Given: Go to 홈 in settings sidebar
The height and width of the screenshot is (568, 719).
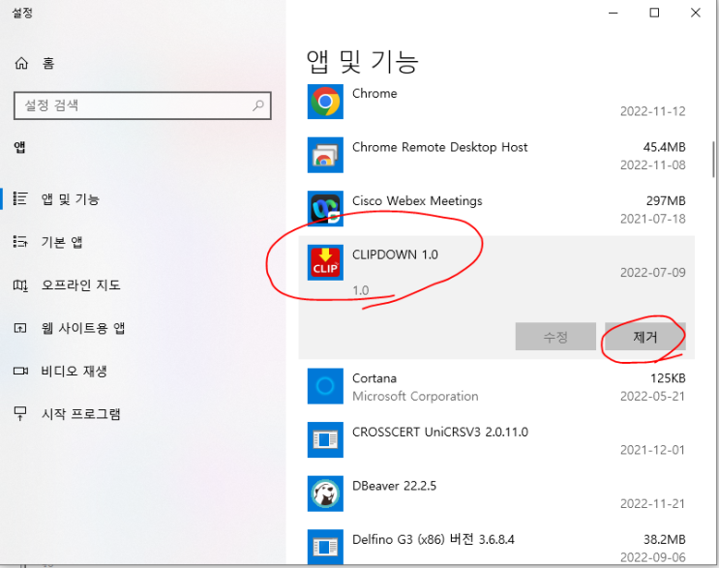Looking at the screenshot, I should coord(48,63).
